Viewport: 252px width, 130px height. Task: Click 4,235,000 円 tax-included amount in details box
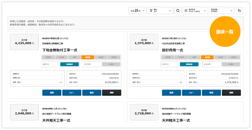[112, 82]
